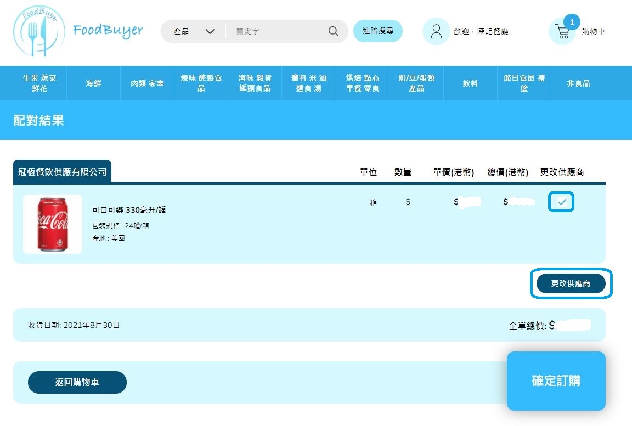Screen dimensions: 632x426
Task: Open the 非食品 category menu
Action: click(x=578, y=83)
